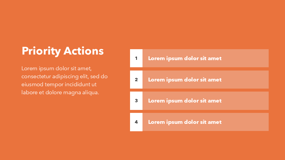Click the word "incididunt" in the paragraph
This screenshot has height=160, width=285.
click(x=78, y=84)
